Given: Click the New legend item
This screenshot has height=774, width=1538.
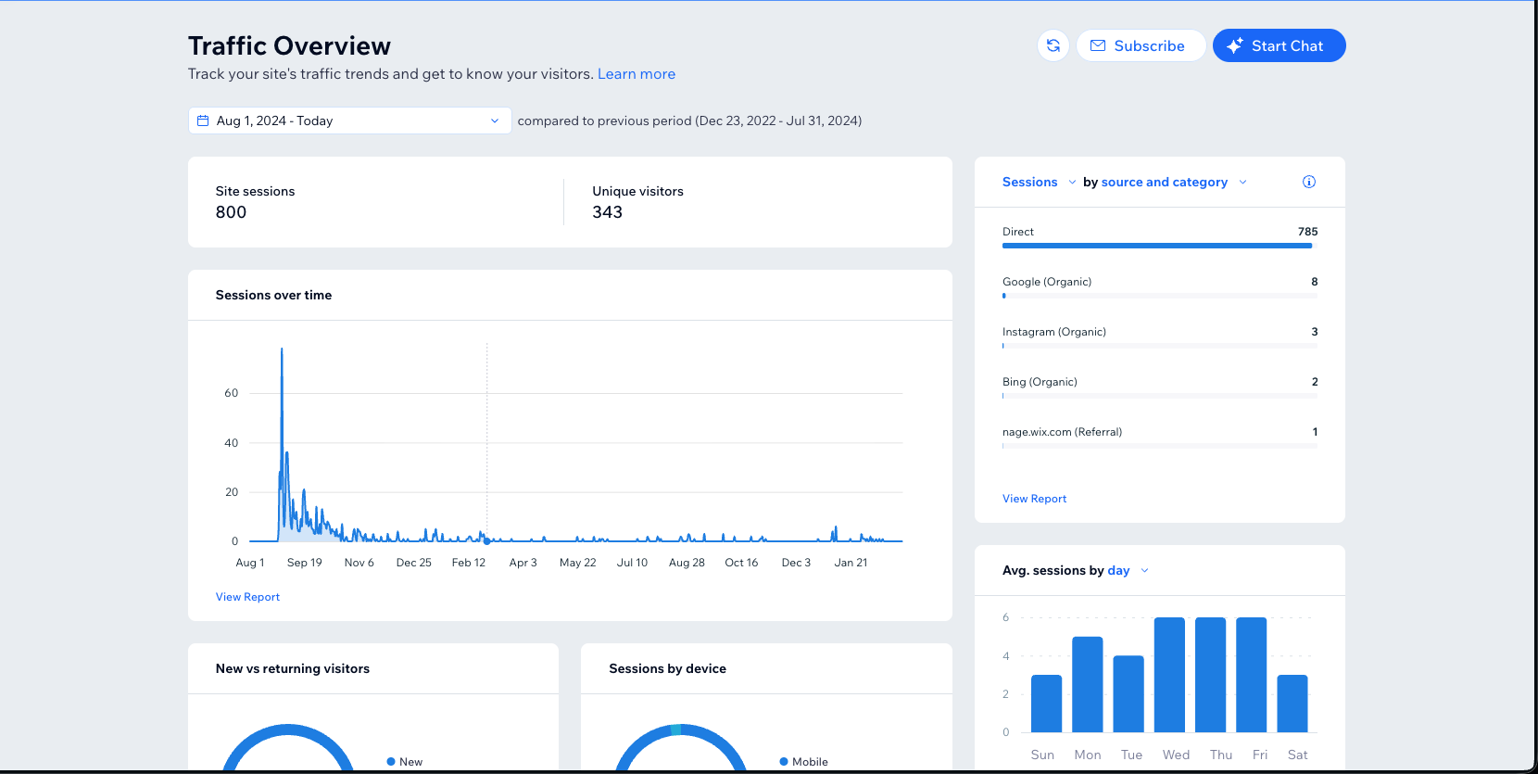Looking at the screenshot, I should tap(405, 762).
